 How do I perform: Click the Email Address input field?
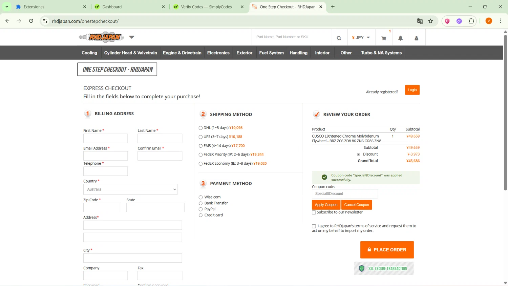106,156
